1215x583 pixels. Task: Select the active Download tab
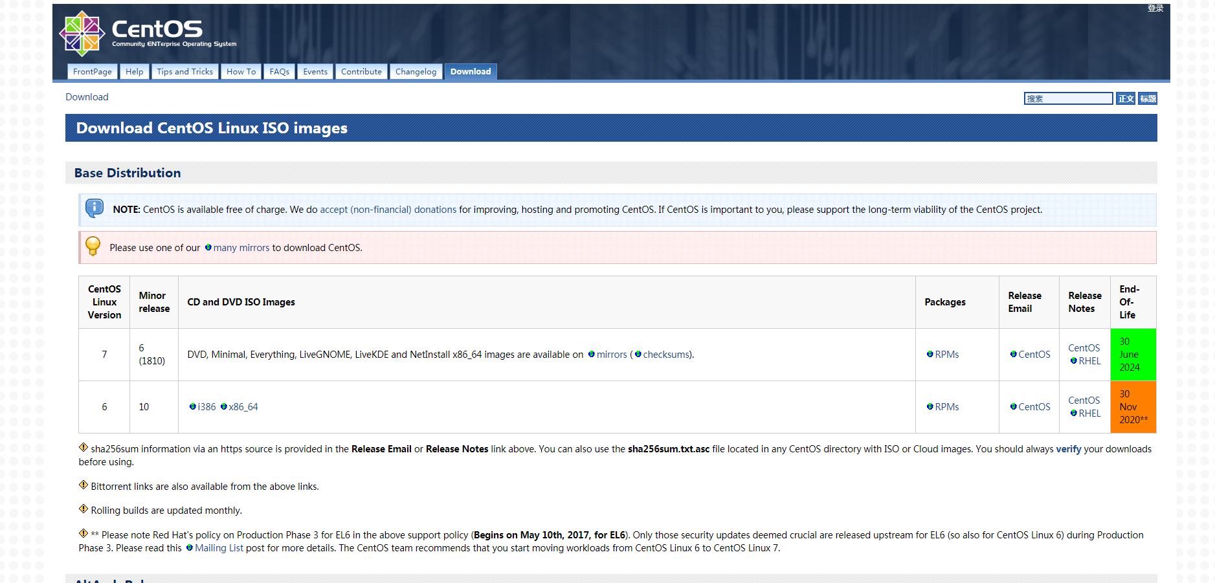(x=471, y=72)
